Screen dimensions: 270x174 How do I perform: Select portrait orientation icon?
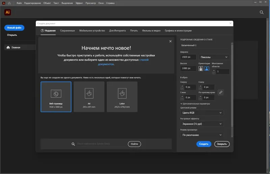click(200, 69)
